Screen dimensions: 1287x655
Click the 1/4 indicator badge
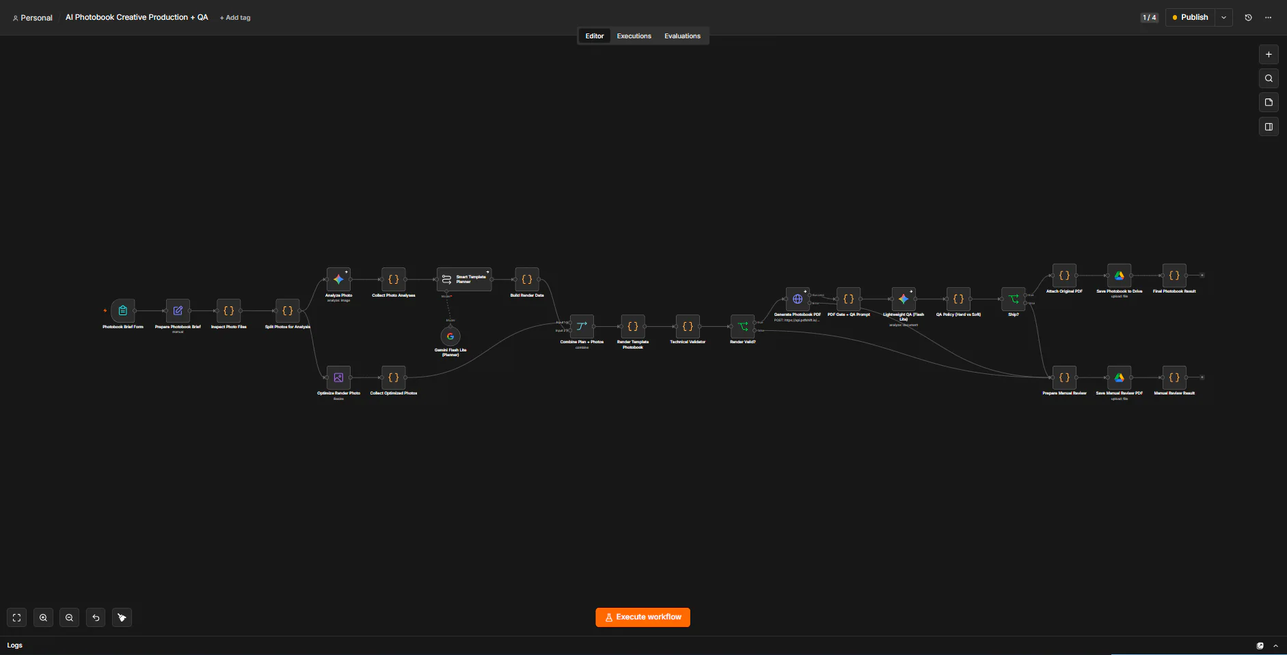tap(1150, 18)
